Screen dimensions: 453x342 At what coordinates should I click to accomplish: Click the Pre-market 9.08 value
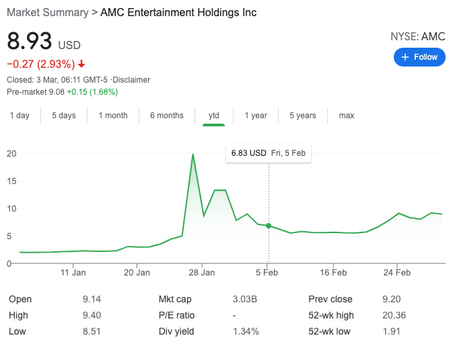click(x=57, y=92)
